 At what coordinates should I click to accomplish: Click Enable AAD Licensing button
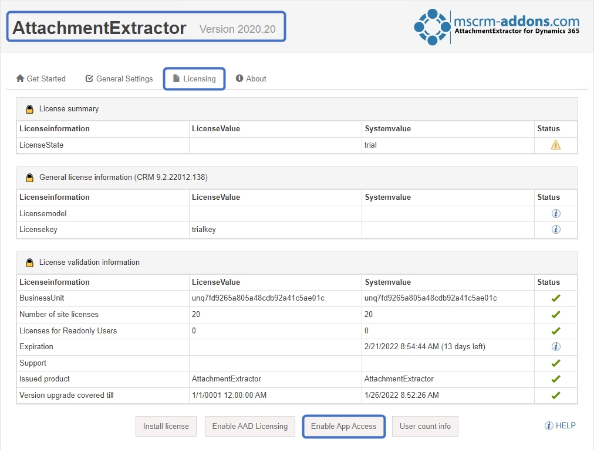click(x=250, y=426)
